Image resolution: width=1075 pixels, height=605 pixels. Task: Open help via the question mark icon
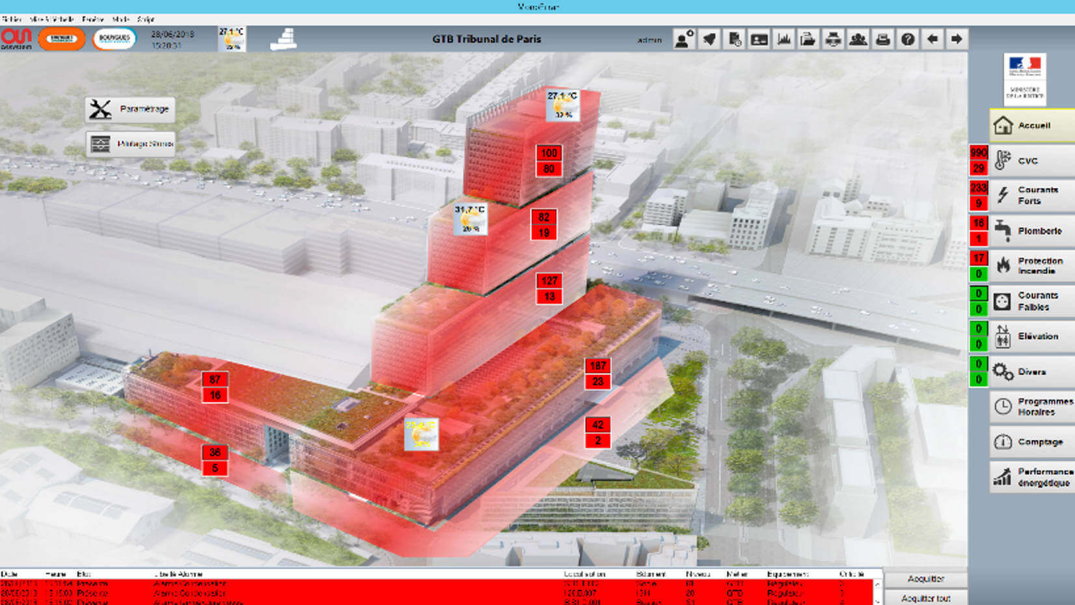pyautogui.click(x=908, y=40)
